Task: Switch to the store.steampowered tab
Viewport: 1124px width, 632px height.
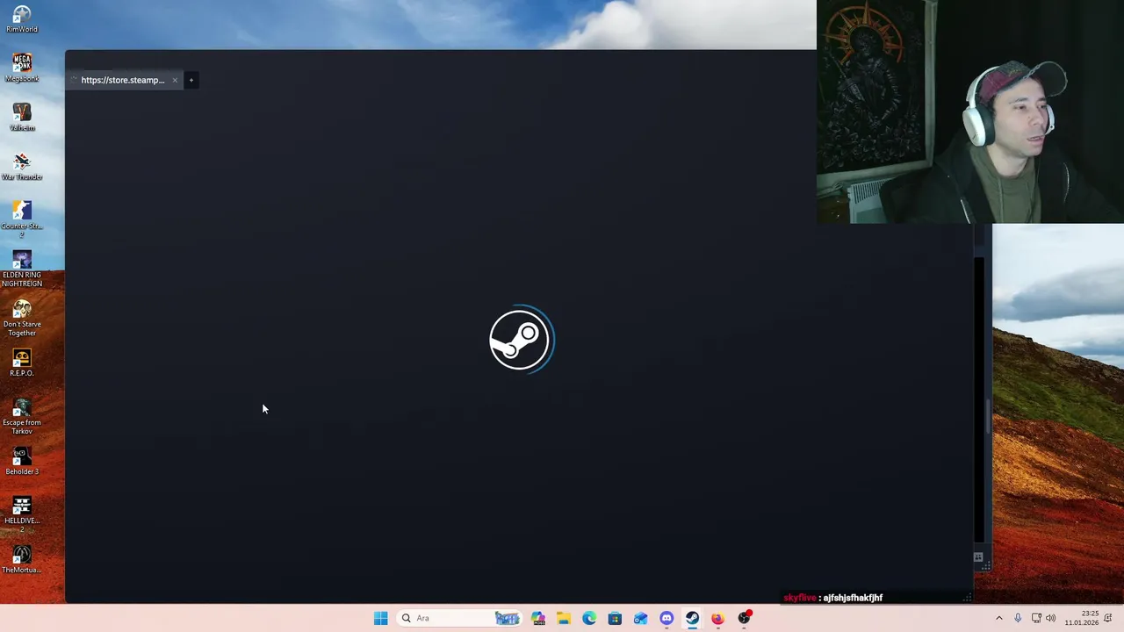Action: tap(122, 80)
